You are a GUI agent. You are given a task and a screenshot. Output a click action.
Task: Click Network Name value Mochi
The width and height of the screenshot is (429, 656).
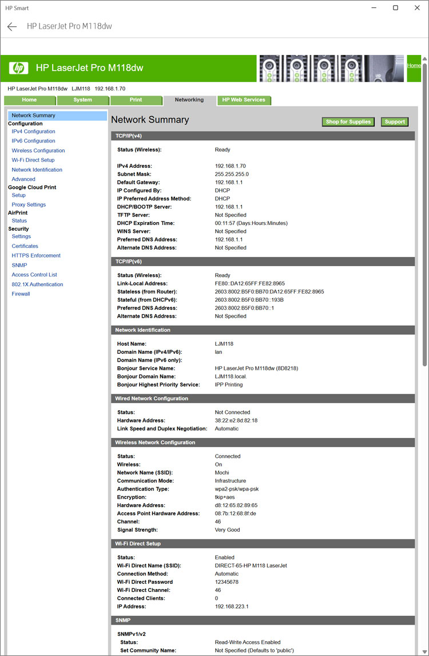222,473
